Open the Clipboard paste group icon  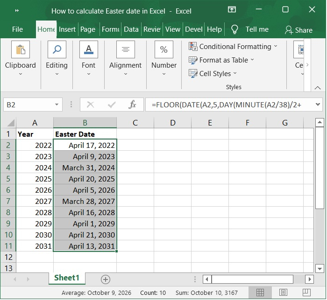coord(21,49)
